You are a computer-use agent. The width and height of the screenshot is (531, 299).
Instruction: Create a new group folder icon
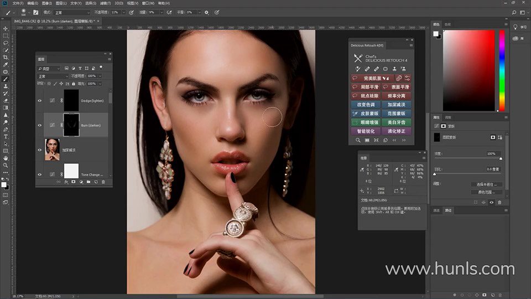tap(88, 182)
